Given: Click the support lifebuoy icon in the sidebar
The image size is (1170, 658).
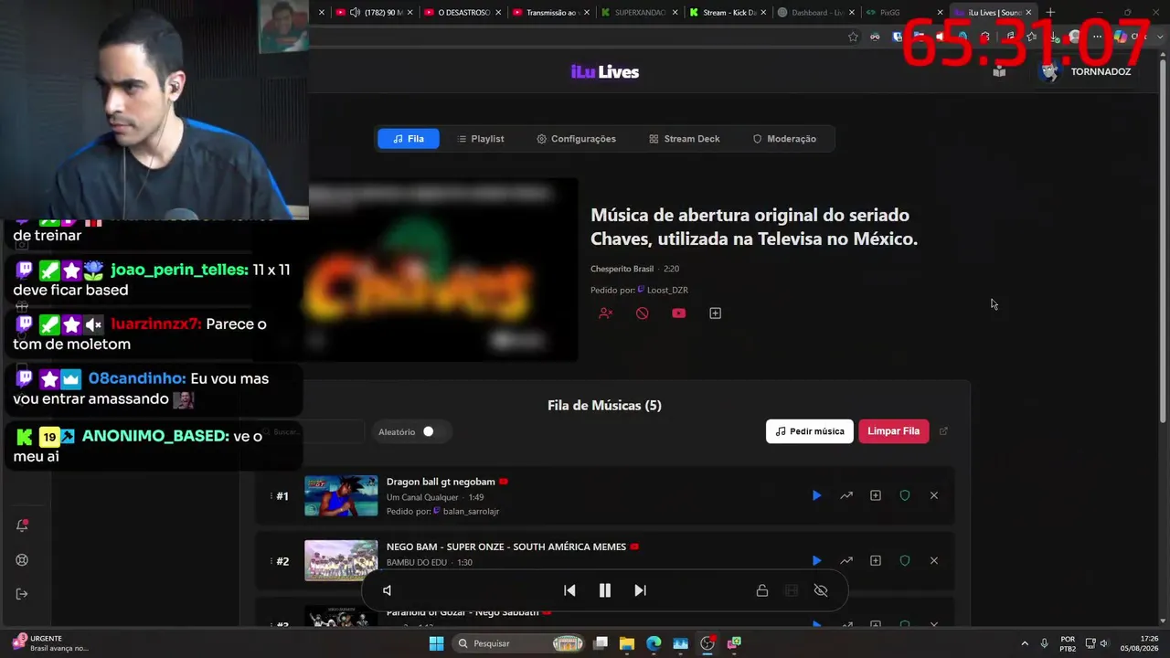Looking at the screenshot, I should (x=22, y=560).
